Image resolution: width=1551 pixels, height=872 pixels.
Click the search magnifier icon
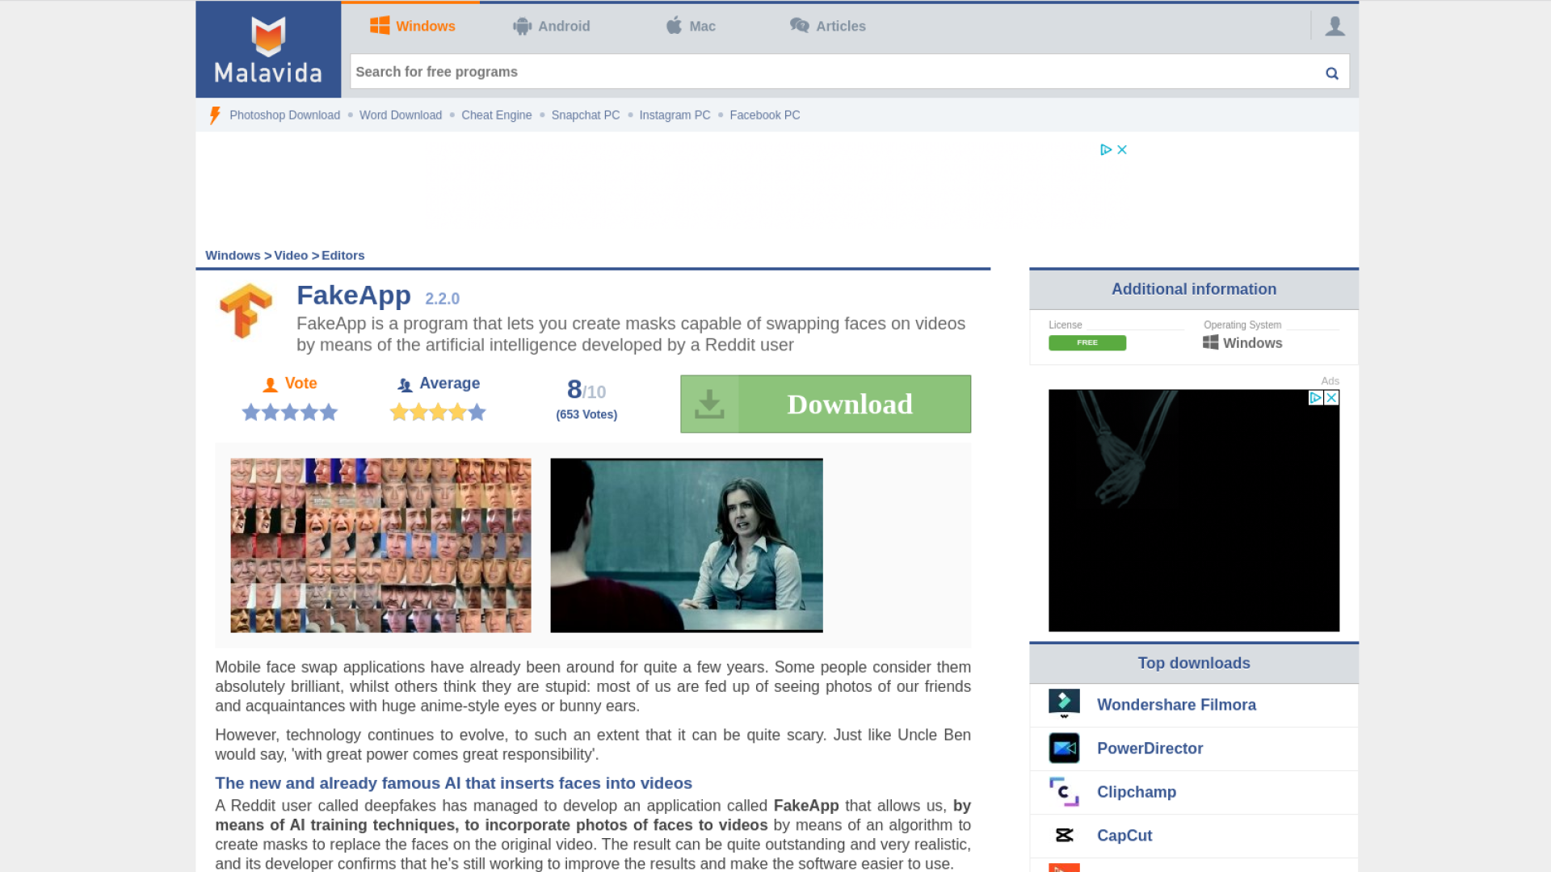(1331, 73)
